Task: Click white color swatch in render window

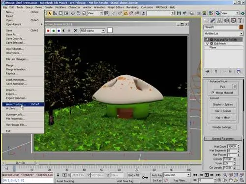Action: [x=110, y=31]
